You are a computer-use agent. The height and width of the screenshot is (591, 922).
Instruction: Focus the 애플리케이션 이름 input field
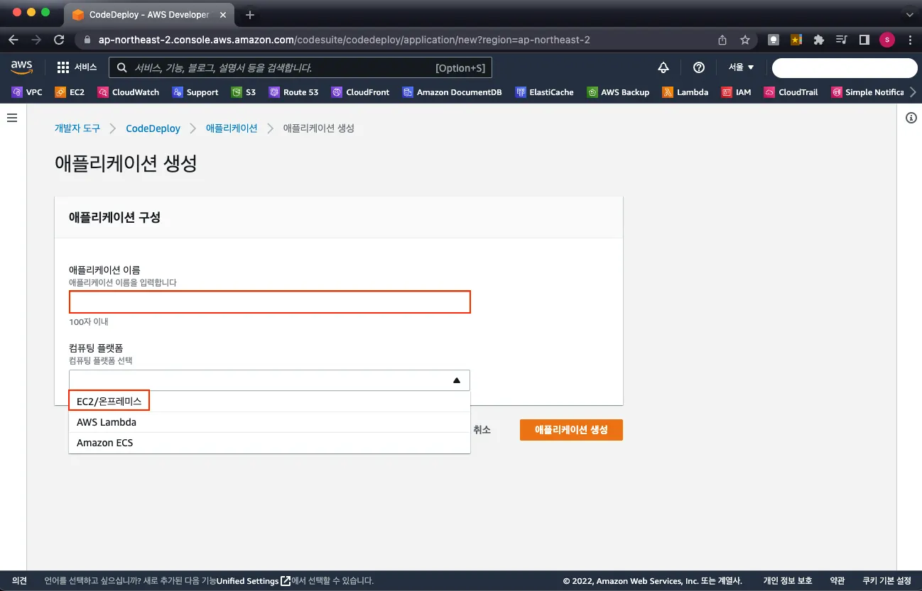pos(270,302)
